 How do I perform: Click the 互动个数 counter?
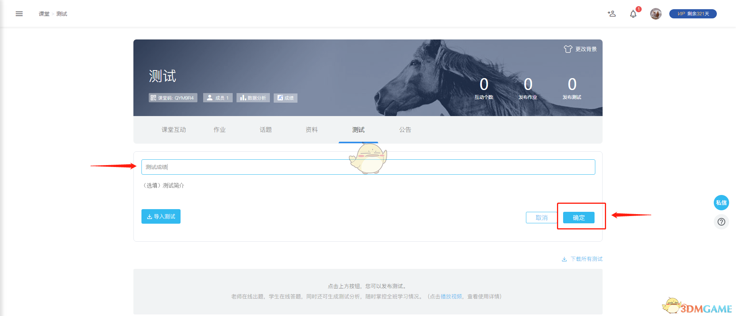click(484, 89)
